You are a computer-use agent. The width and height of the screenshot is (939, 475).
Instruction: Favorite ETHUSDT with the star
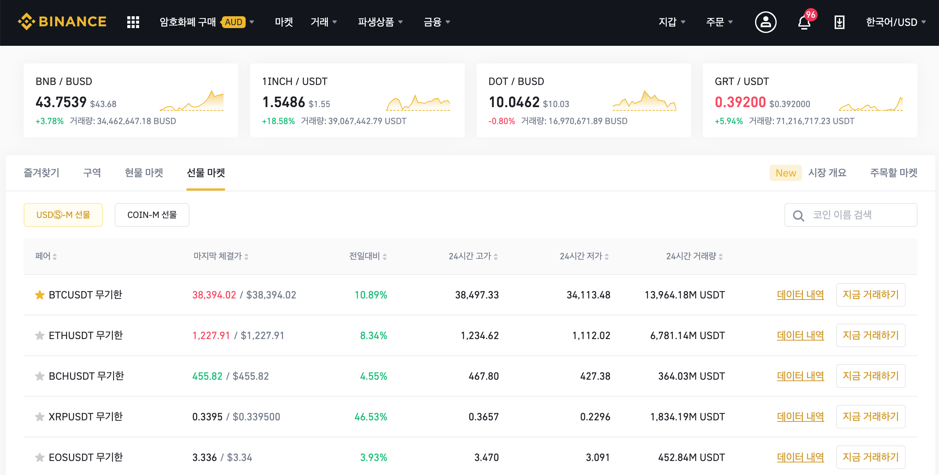coord(40,335)
